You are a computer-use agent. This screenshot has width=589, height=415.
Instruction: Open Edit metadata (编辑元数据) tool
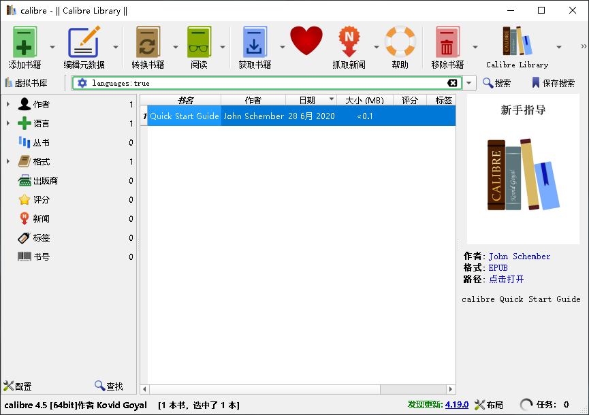[84, 41]
